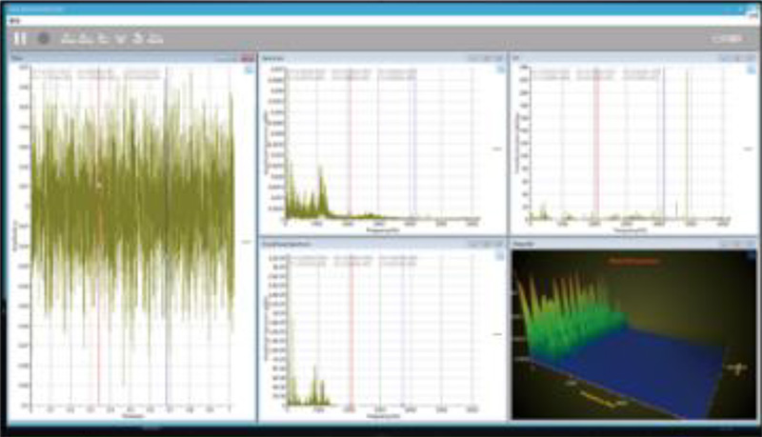This screenshot has width=762, height=437.
Task: Click the corner icon in the 3D waterfall view
Action: pos(751,254)
